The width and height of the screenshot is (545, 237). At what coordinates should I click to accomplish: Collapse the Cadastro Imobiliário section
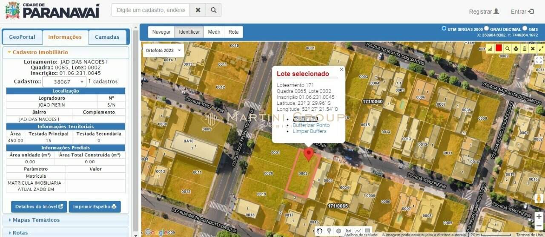[66, 52]
